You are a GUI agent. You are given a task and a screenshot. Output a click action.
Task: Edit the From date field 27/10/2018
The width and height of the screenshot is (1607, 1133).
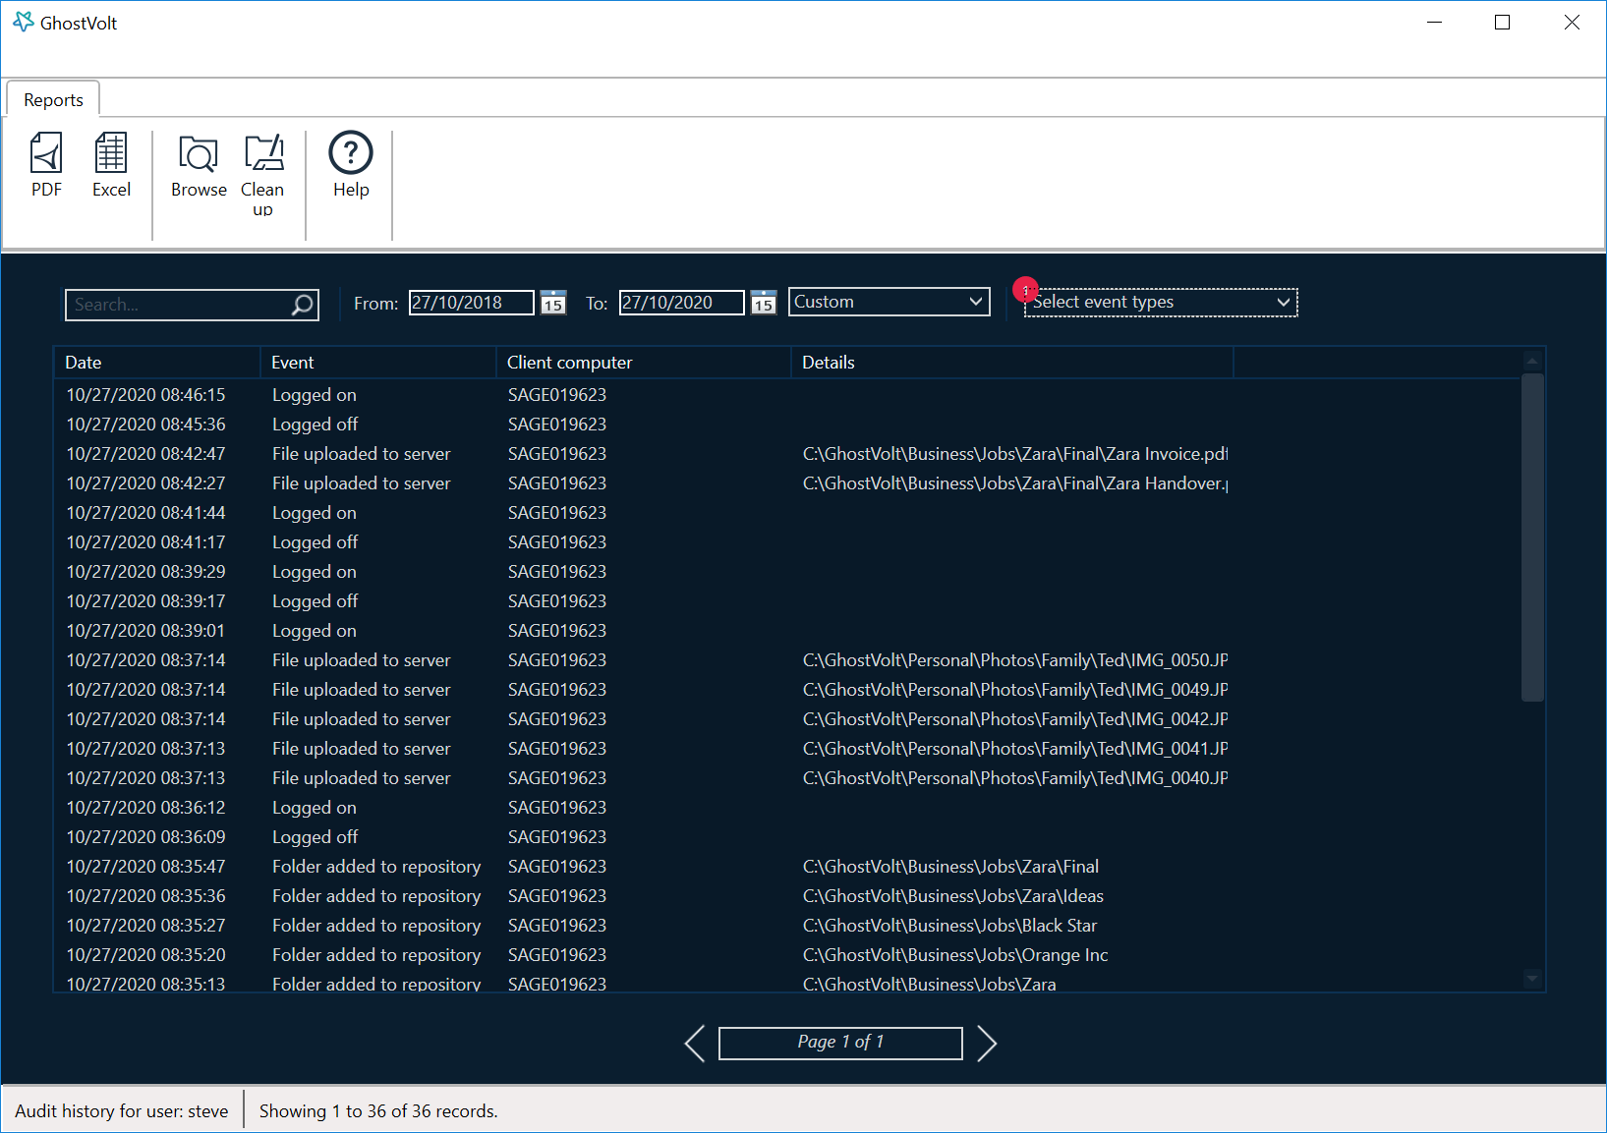tap(472, 303)
